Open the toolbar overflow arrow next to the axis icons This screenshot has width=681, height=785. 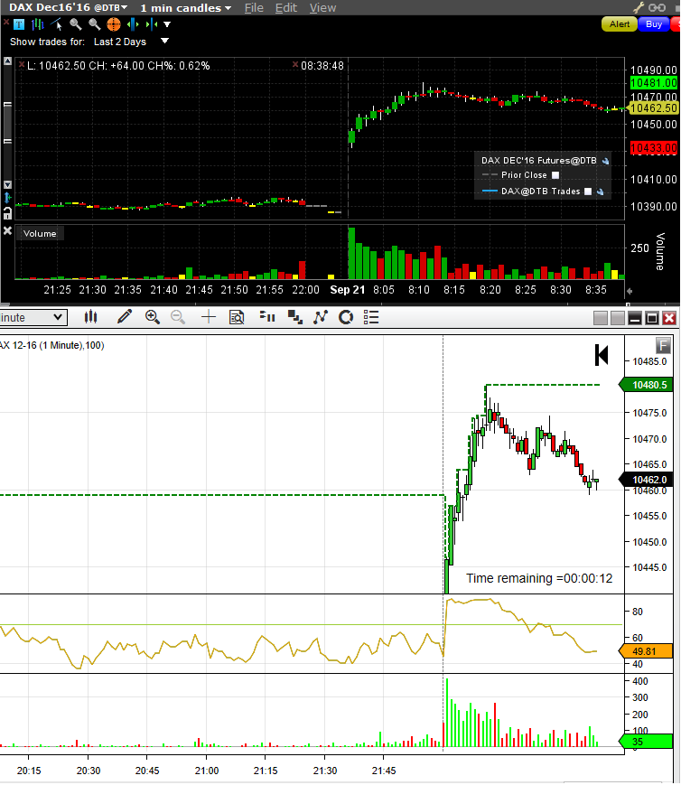tap(167, 24)
